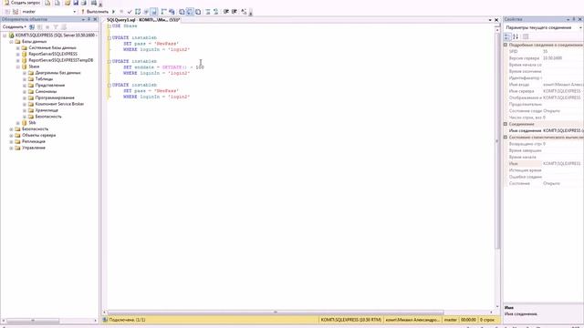This screenshot has width=584, height=328.
Task: Click the display estimated execution plan icon
Action: [138, 12]
